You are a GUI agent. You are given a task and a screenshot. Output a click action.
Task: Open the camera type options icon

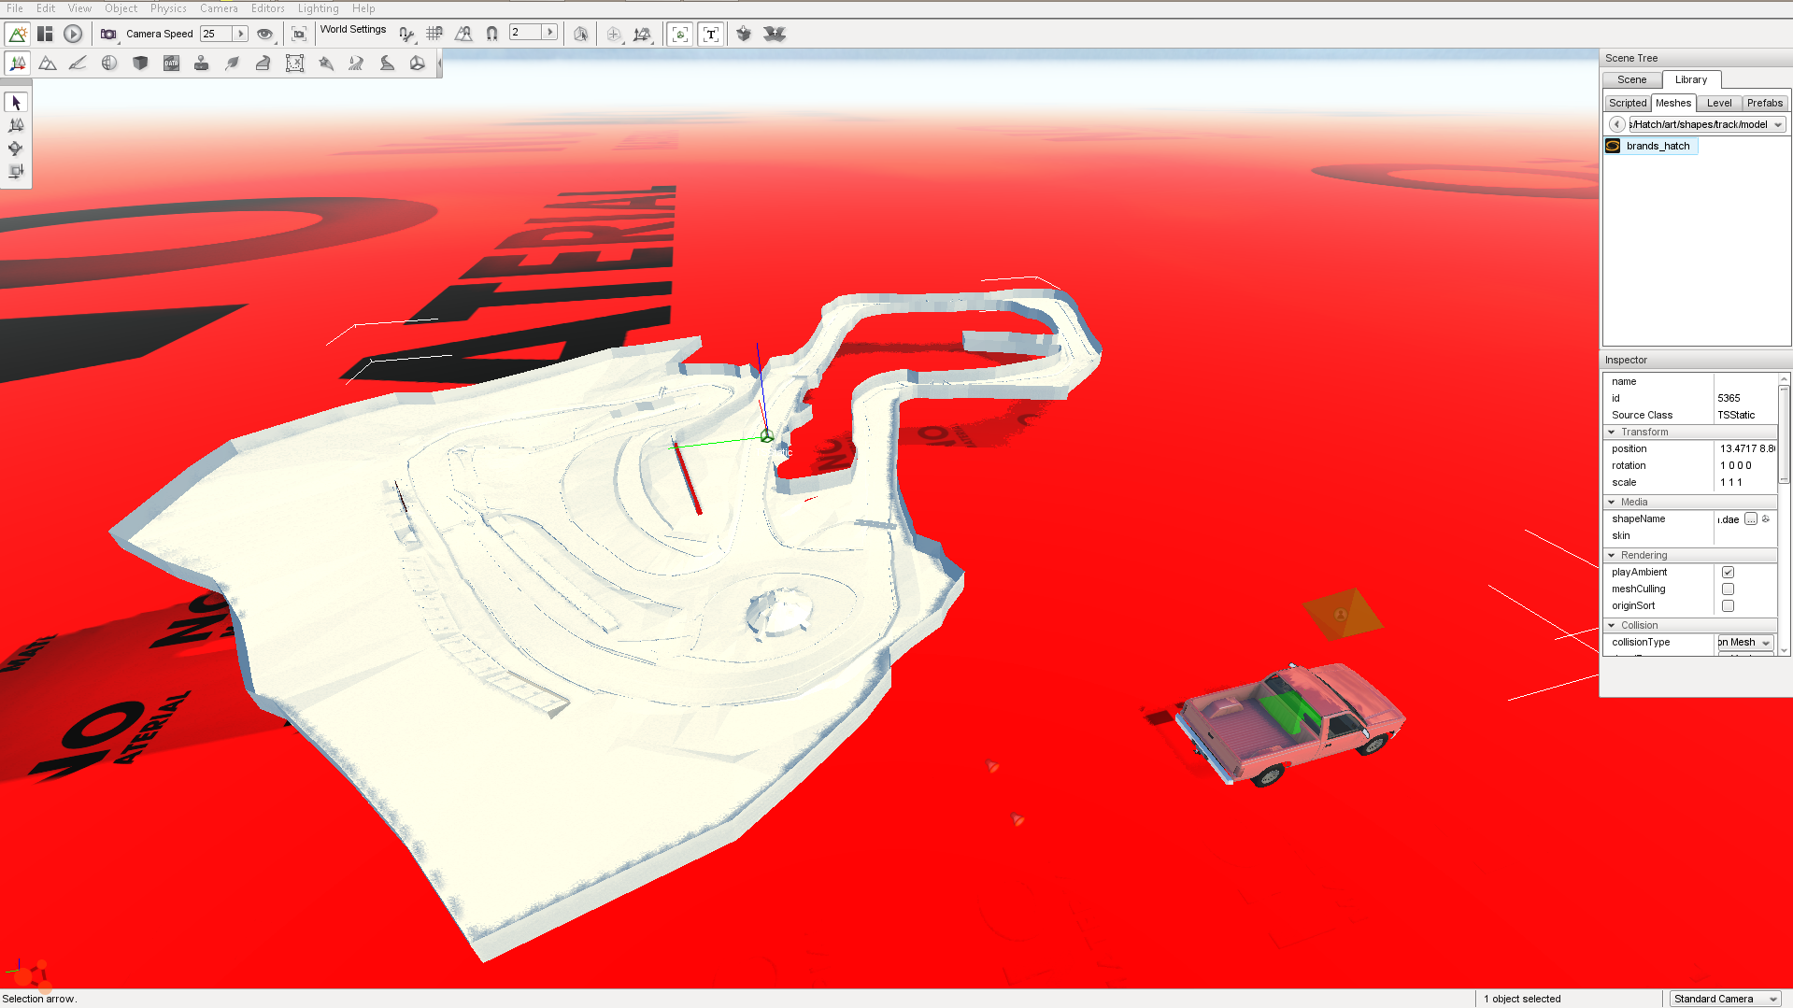pyautogui.click(x=109, y=35)
